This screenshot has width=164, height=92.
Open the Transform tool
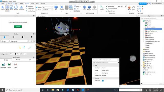(21, 8)
